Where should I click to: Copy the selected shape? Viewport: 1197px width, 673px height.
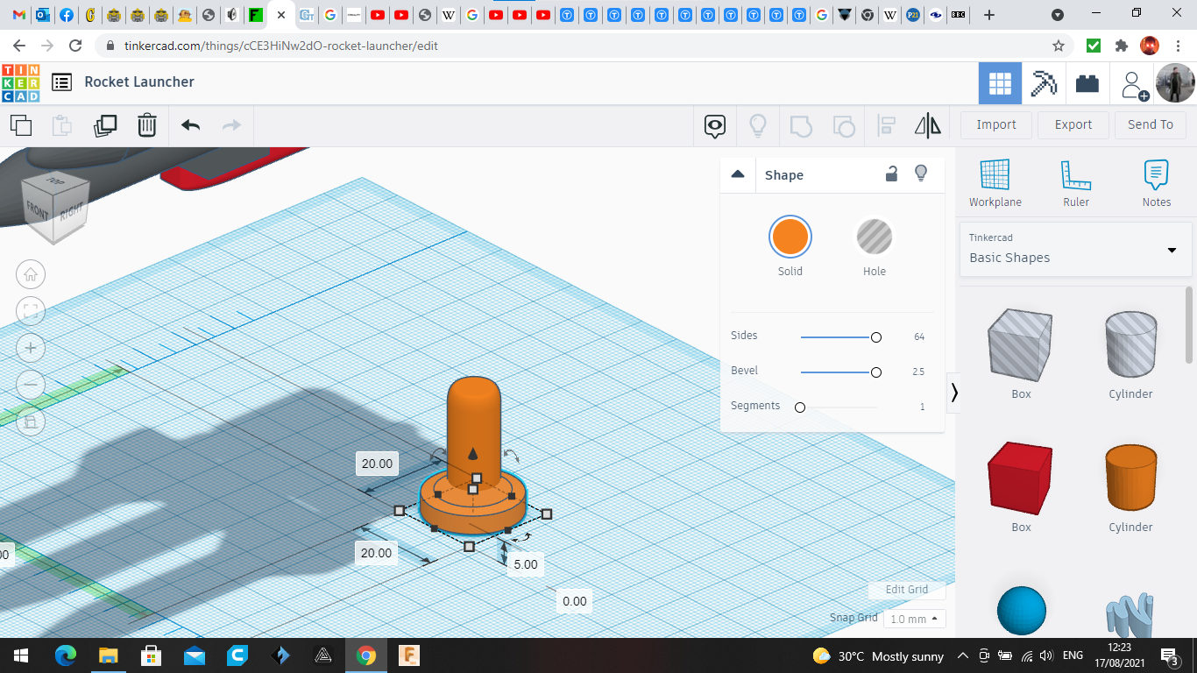tap(21, 125)
